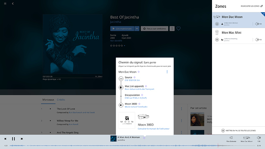Open the hamburger navigation menu
This screenshot has width=265, height=149.
5,3
